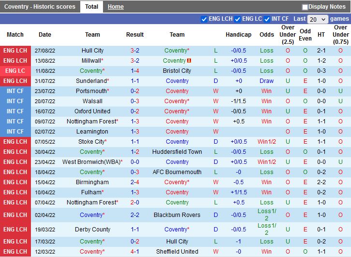Viewport: 351px width, 257px height.
Task: Click Sheffield United team name
Action: (x=177, y=252)
